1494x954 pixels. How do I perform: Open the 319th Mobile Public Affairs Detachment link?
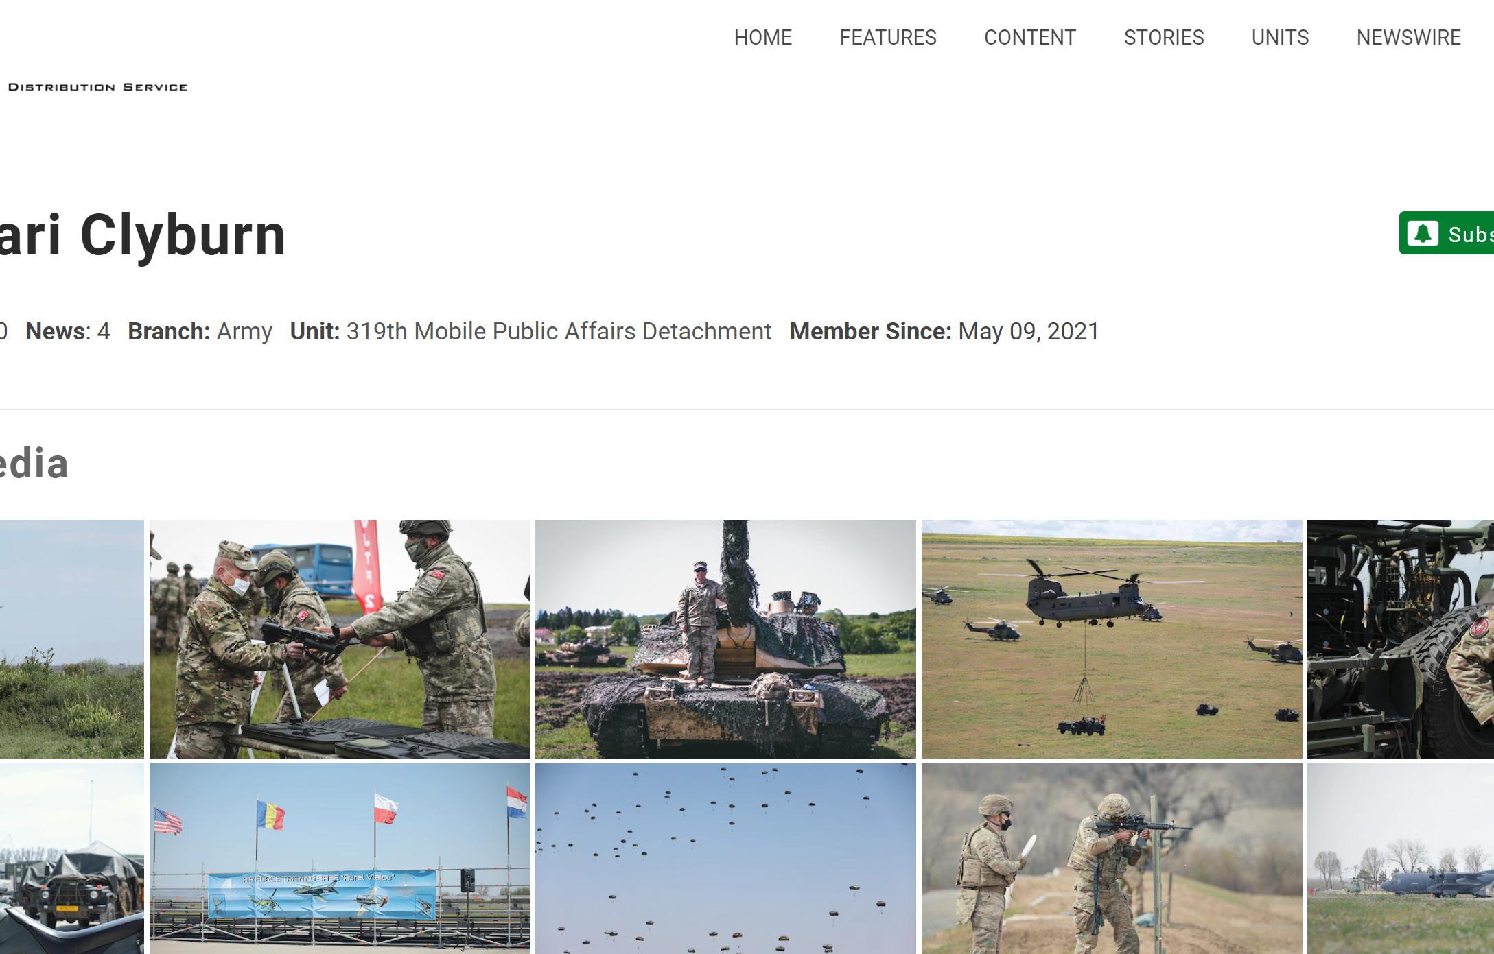(x=558, y=331)
